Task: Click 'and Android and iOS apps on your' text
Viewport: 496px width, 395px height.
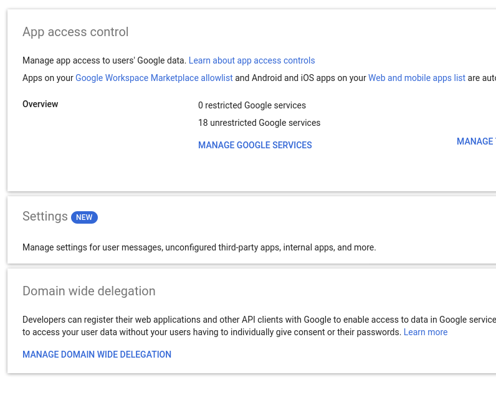Action: point(300,78)
